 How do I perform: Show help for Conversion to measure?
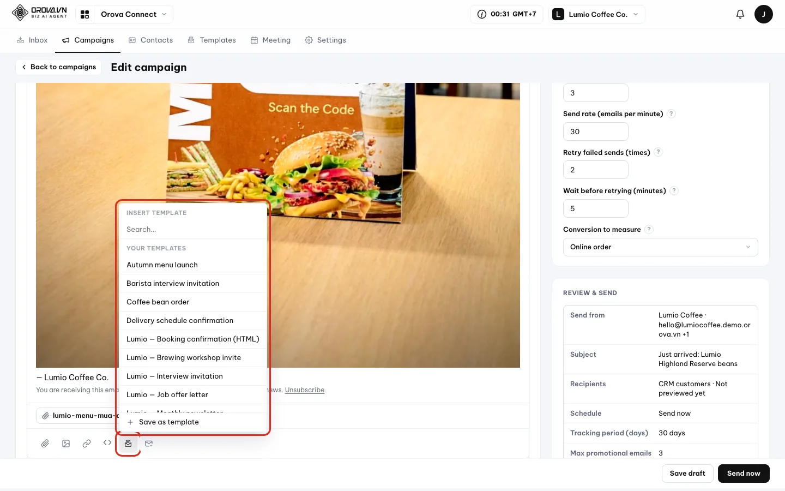649,229
